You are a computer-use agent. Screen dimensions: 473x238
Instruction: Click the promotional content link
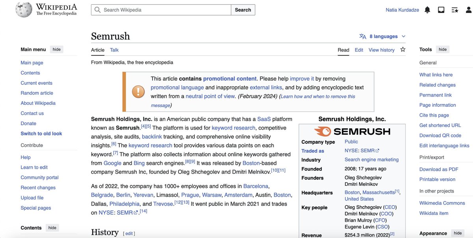230,79
